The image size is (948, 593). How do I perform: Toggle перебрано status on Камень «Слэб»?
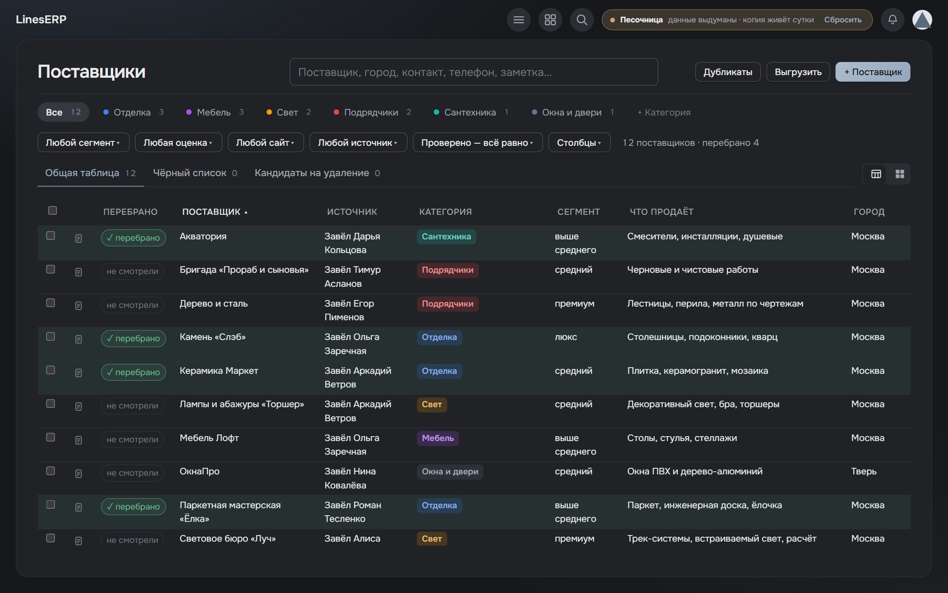133,339
